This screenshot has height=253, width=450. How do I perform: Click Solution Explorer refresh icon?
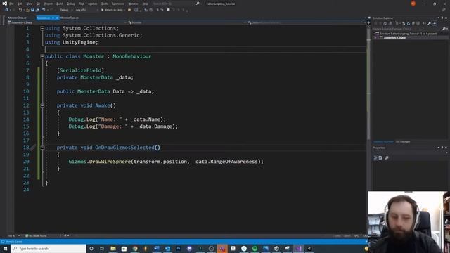coord(409,23)
